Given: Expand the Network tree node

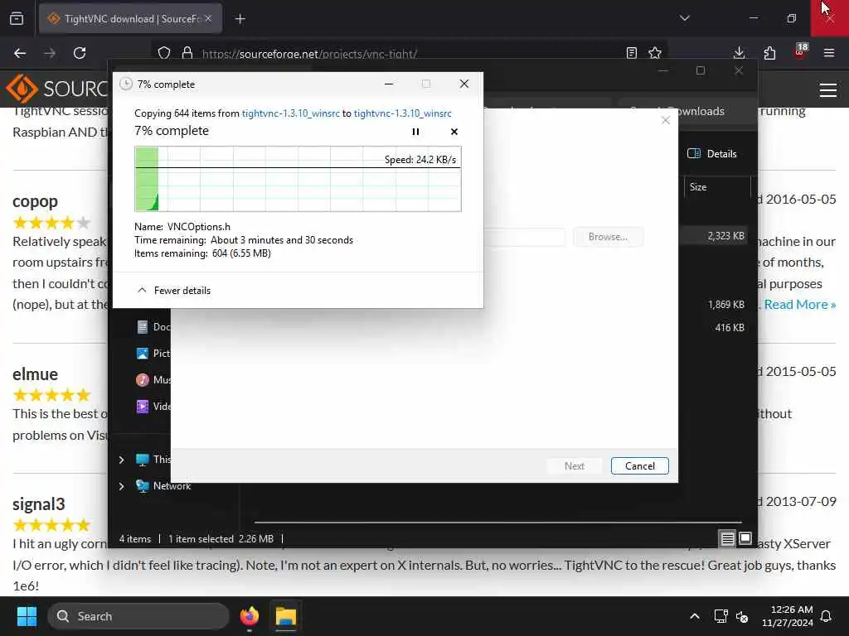Looking at the screenshot, I should pos(121,486).
